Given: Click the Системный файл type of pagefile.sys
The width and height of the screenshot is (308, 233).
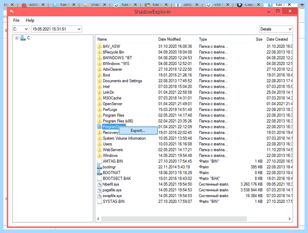Looking at the screenshot, I should [214, 190].
